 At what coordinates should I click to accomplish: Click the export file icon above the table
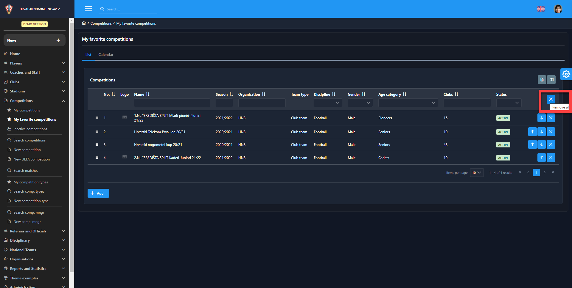[542, 80]
